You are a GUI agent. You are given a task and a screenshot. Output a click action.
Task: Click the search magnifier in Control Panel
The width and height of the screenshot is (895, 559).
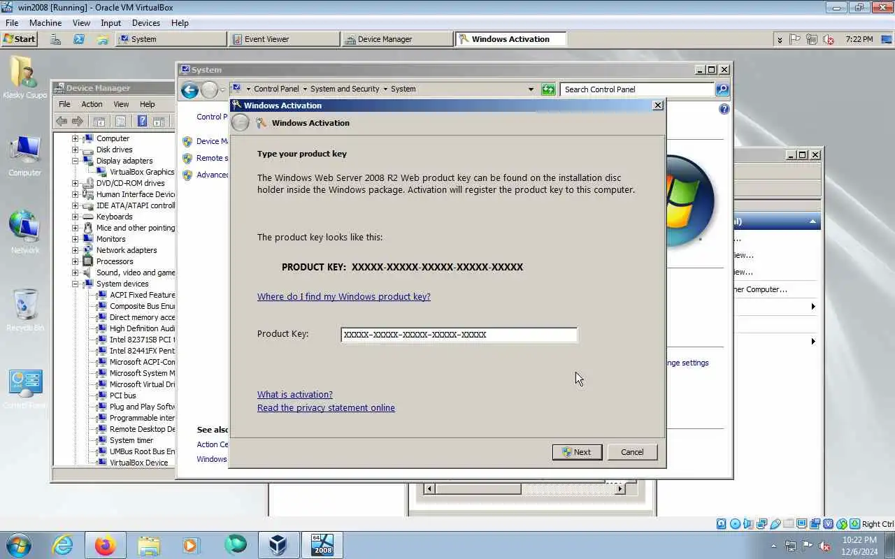(x=722, y=89)
